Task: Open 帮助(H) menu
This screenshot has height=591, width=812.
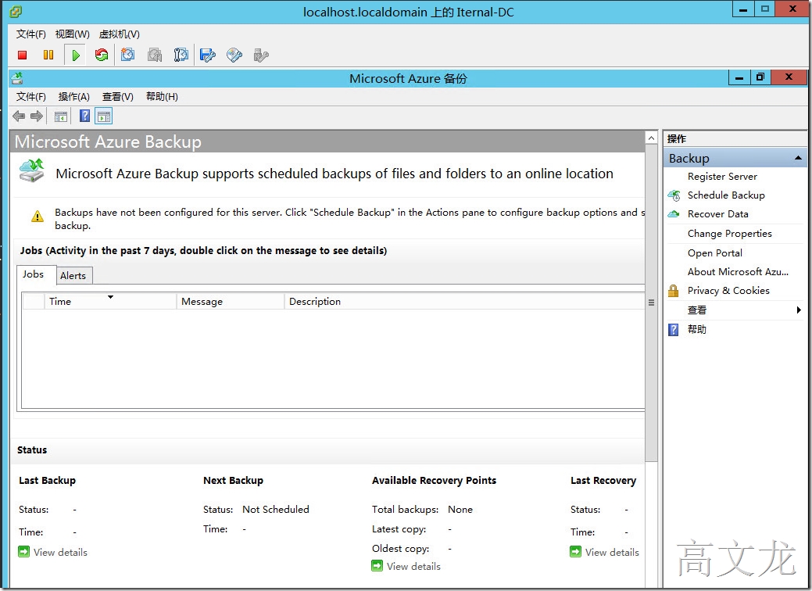Action: [162, 97]
